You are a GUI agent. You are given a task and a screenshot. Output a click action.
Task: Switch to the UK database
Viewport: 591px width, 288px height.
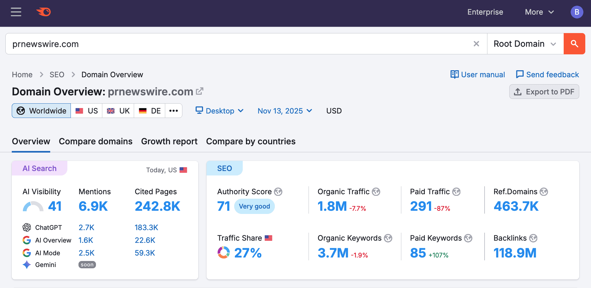coord(118,111)
